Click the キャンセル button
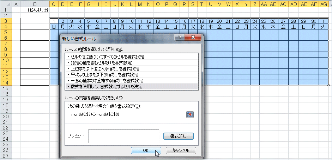 (181, 151)
